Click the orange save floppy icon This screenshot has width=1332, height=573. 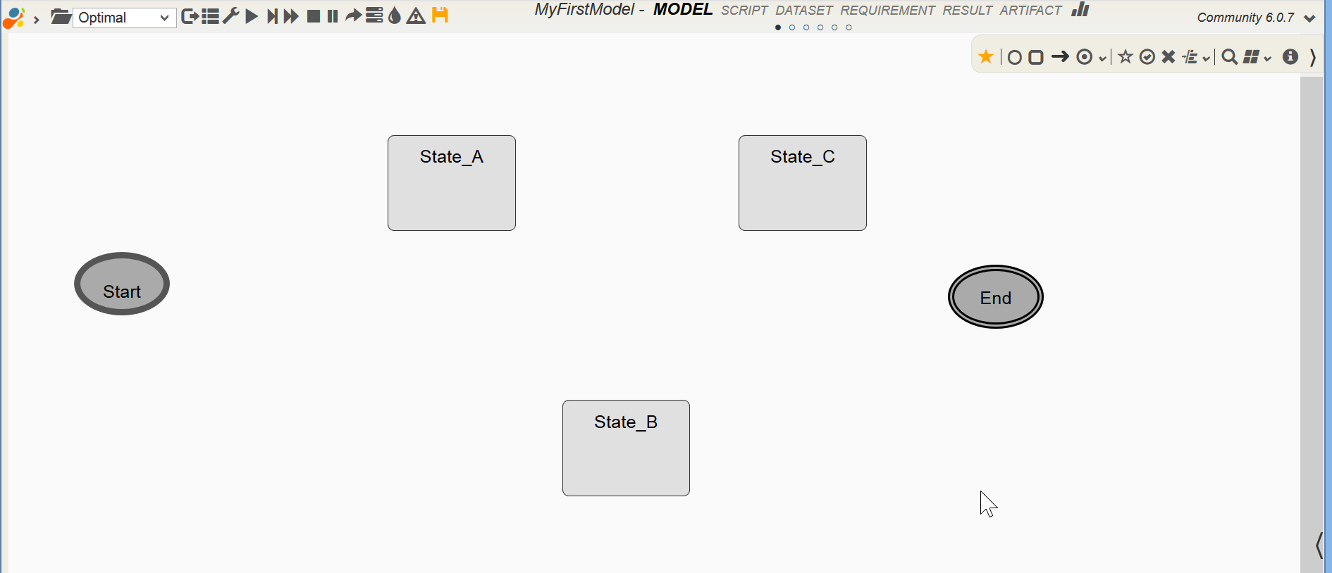[x=440, y=15]
